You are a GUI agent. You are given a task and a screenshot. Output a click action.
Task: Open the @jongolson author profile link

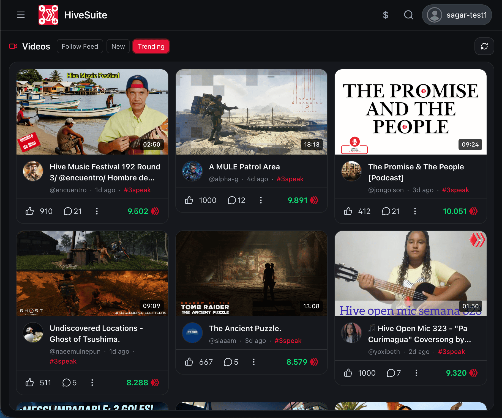coord(386,190)
